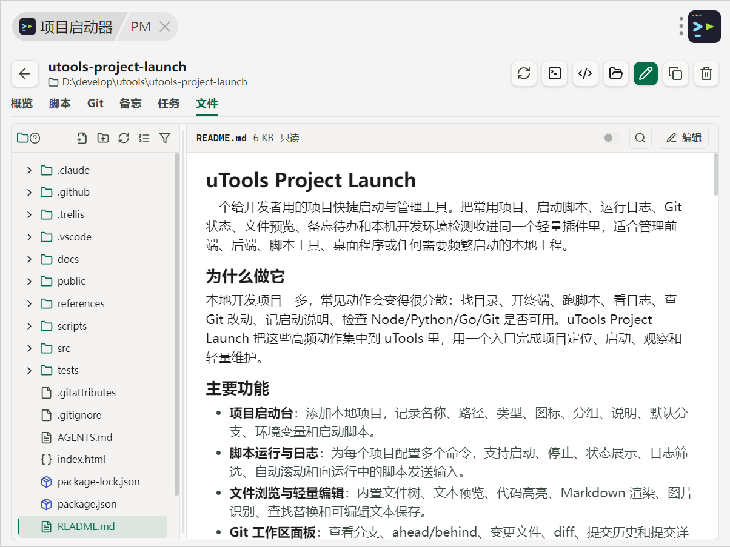Expand the .claude folder
Viewport: 730px width, 547px height.
29,170
